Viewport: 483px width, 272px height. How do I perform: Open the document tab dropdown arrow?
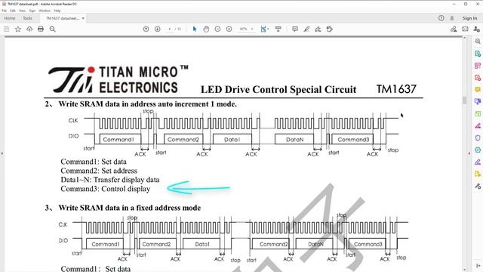(x=83, y=18)
